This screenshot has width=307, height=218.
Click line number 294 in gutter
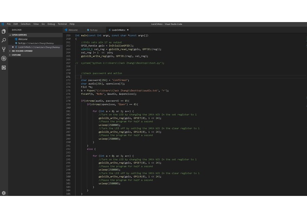pyautogui.click(x=68, y=156)
